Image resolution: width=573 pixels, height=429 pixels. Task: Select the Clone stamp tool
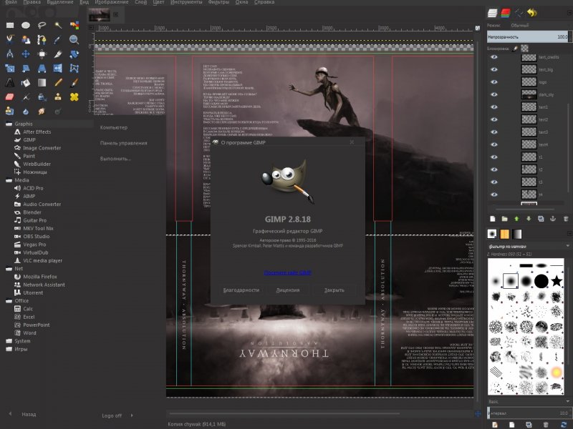[x=58, y=97]
